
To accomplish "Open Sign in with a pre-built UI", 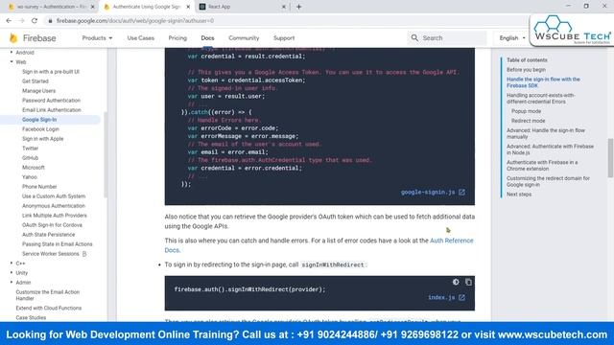I will 51,72.
